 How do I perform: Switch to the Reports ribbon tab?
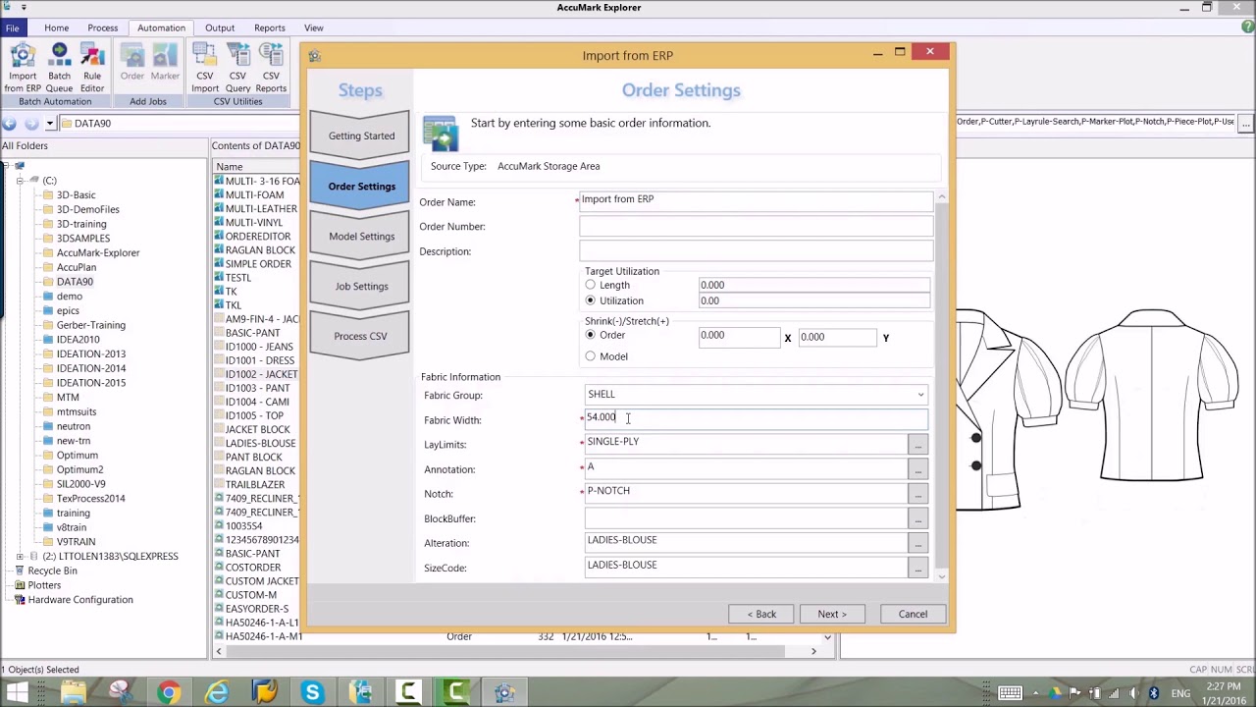coord(269,27)
